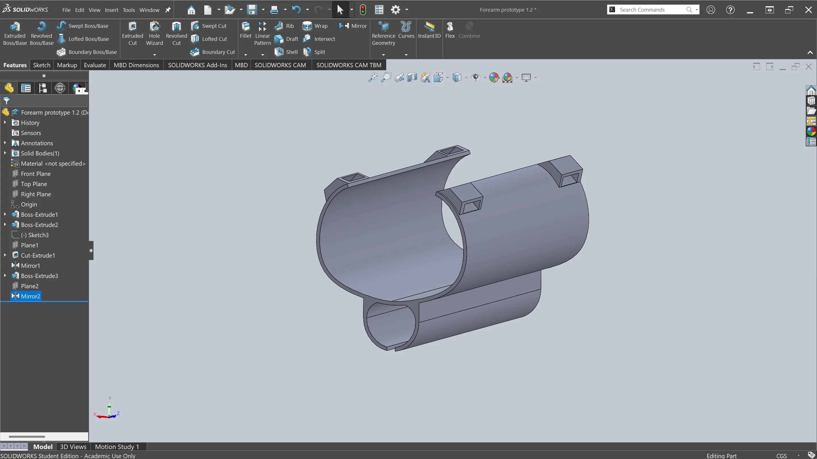
Task: Click the Mirror feature tool
Action: pos(352,26)
